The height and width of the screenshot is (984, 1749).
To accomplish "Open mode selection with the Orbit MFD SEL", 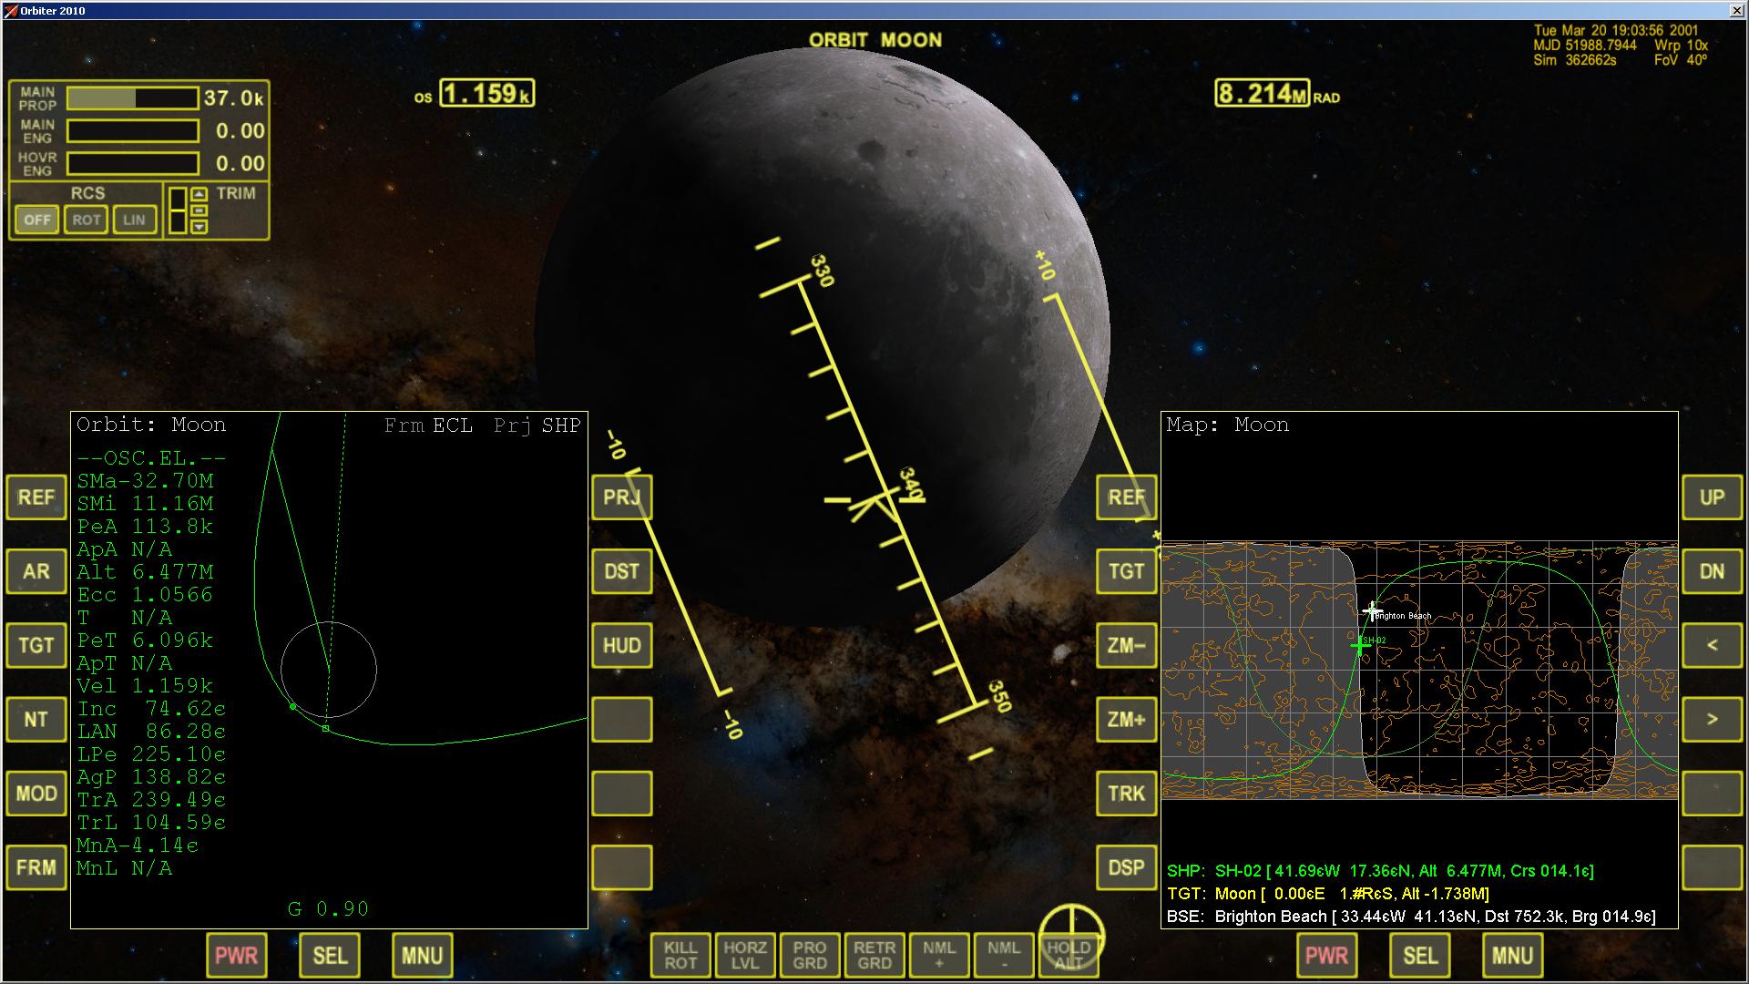I will pyautogui.click(x=330, y=955).
